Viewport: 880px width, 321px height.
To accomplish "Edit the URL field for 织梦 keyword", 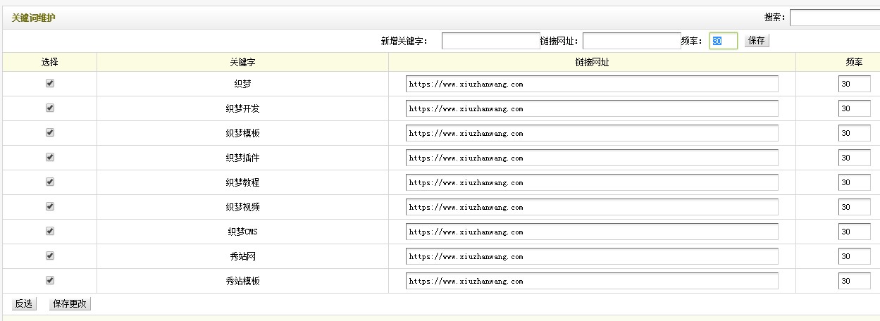I will (x=592, y=84).
